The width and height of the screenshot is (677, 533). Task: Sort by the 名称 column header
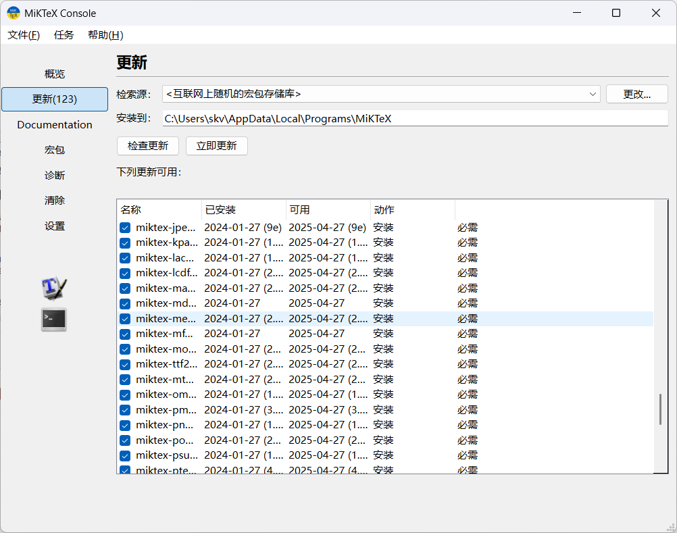[x=159, y=209]
